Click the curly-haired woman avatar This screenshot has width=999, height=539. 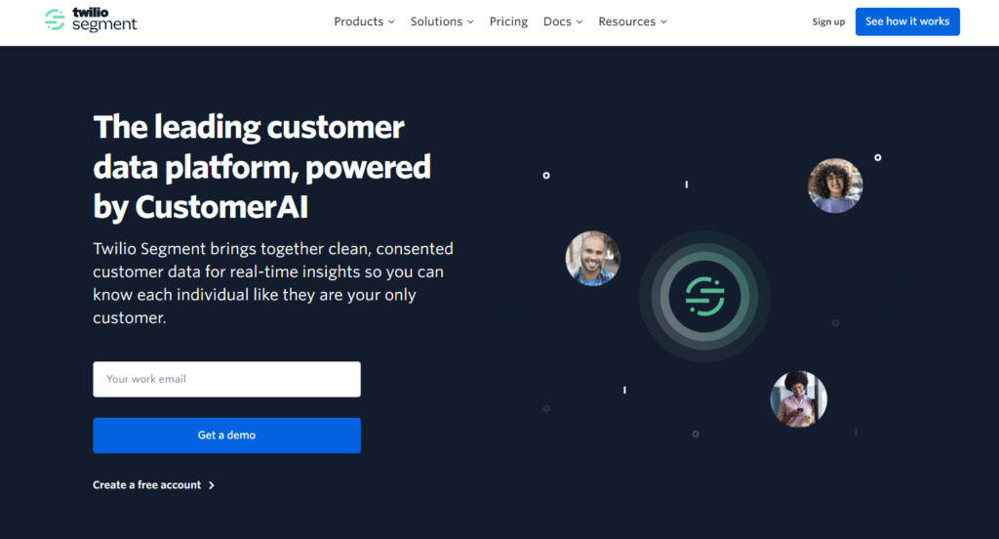[835, 186]
